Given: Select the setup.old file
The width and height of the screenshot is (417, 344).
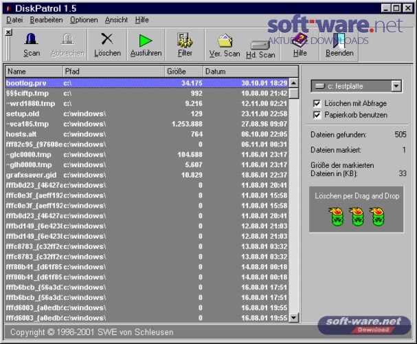Looking at the screenshot, I should (23, 114).
